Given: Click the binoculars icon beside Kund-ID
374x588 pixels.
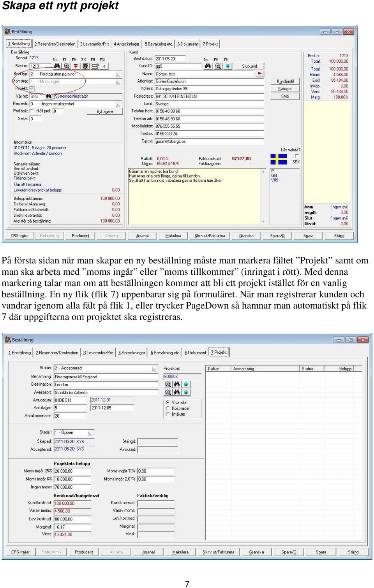Looking at the screenshot, I should click(208, 66).
